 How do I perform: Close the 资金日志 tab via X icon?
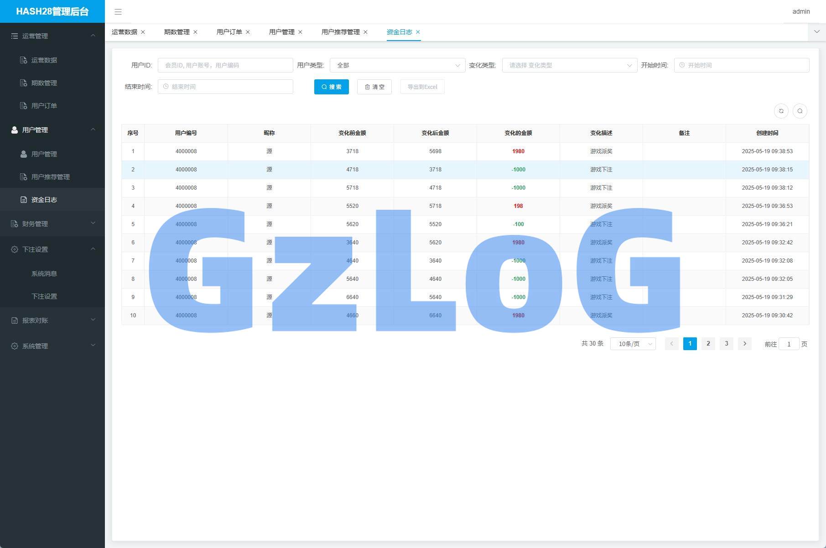(418, 32)
